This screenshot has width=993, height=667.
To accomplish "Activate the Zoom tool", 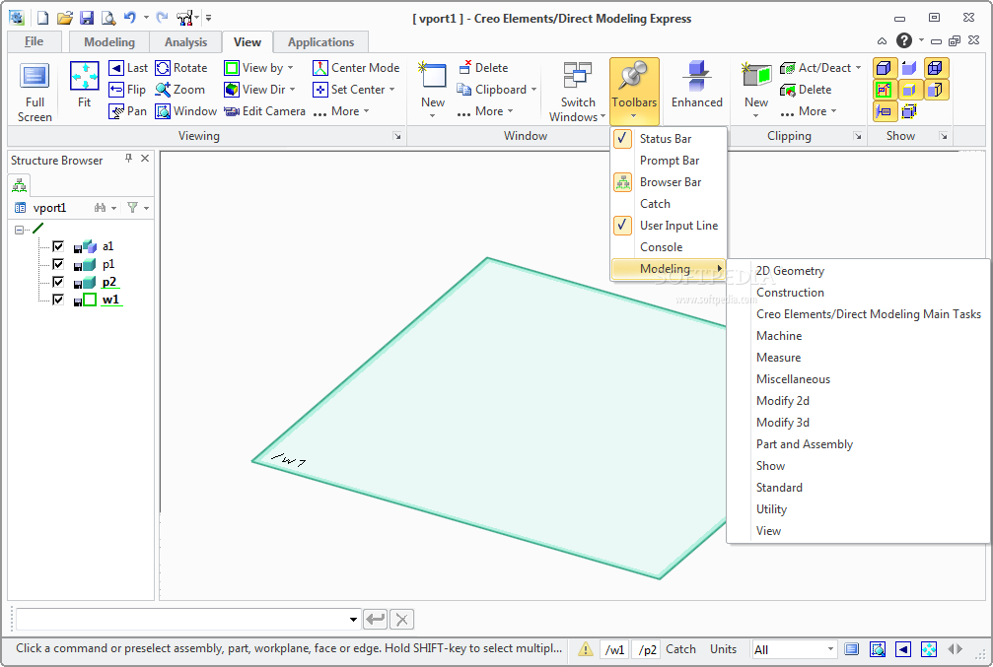I will pyautogui.click(x=179, y=90).
